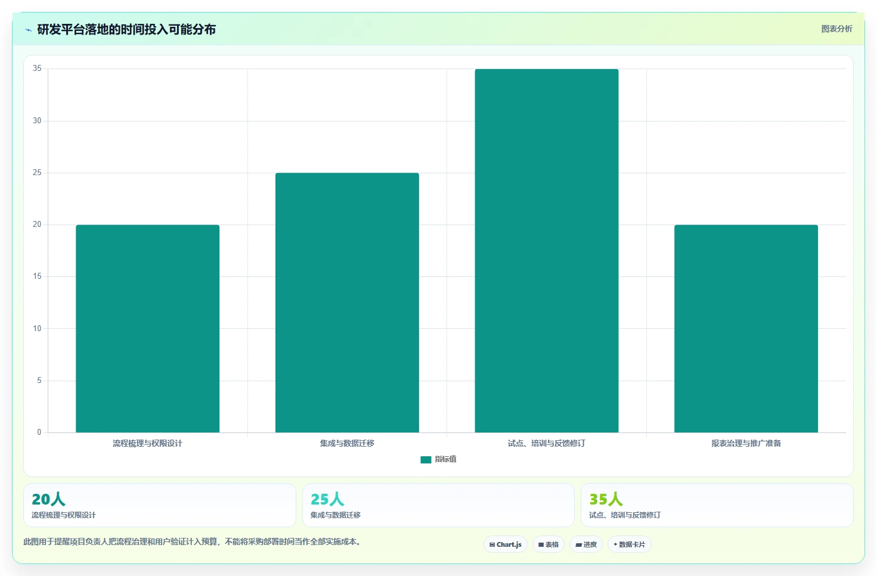Screen dimensions: 877x576
Task: Click the icon inside the 数据卡片 chip
Action: click(615, 544)
